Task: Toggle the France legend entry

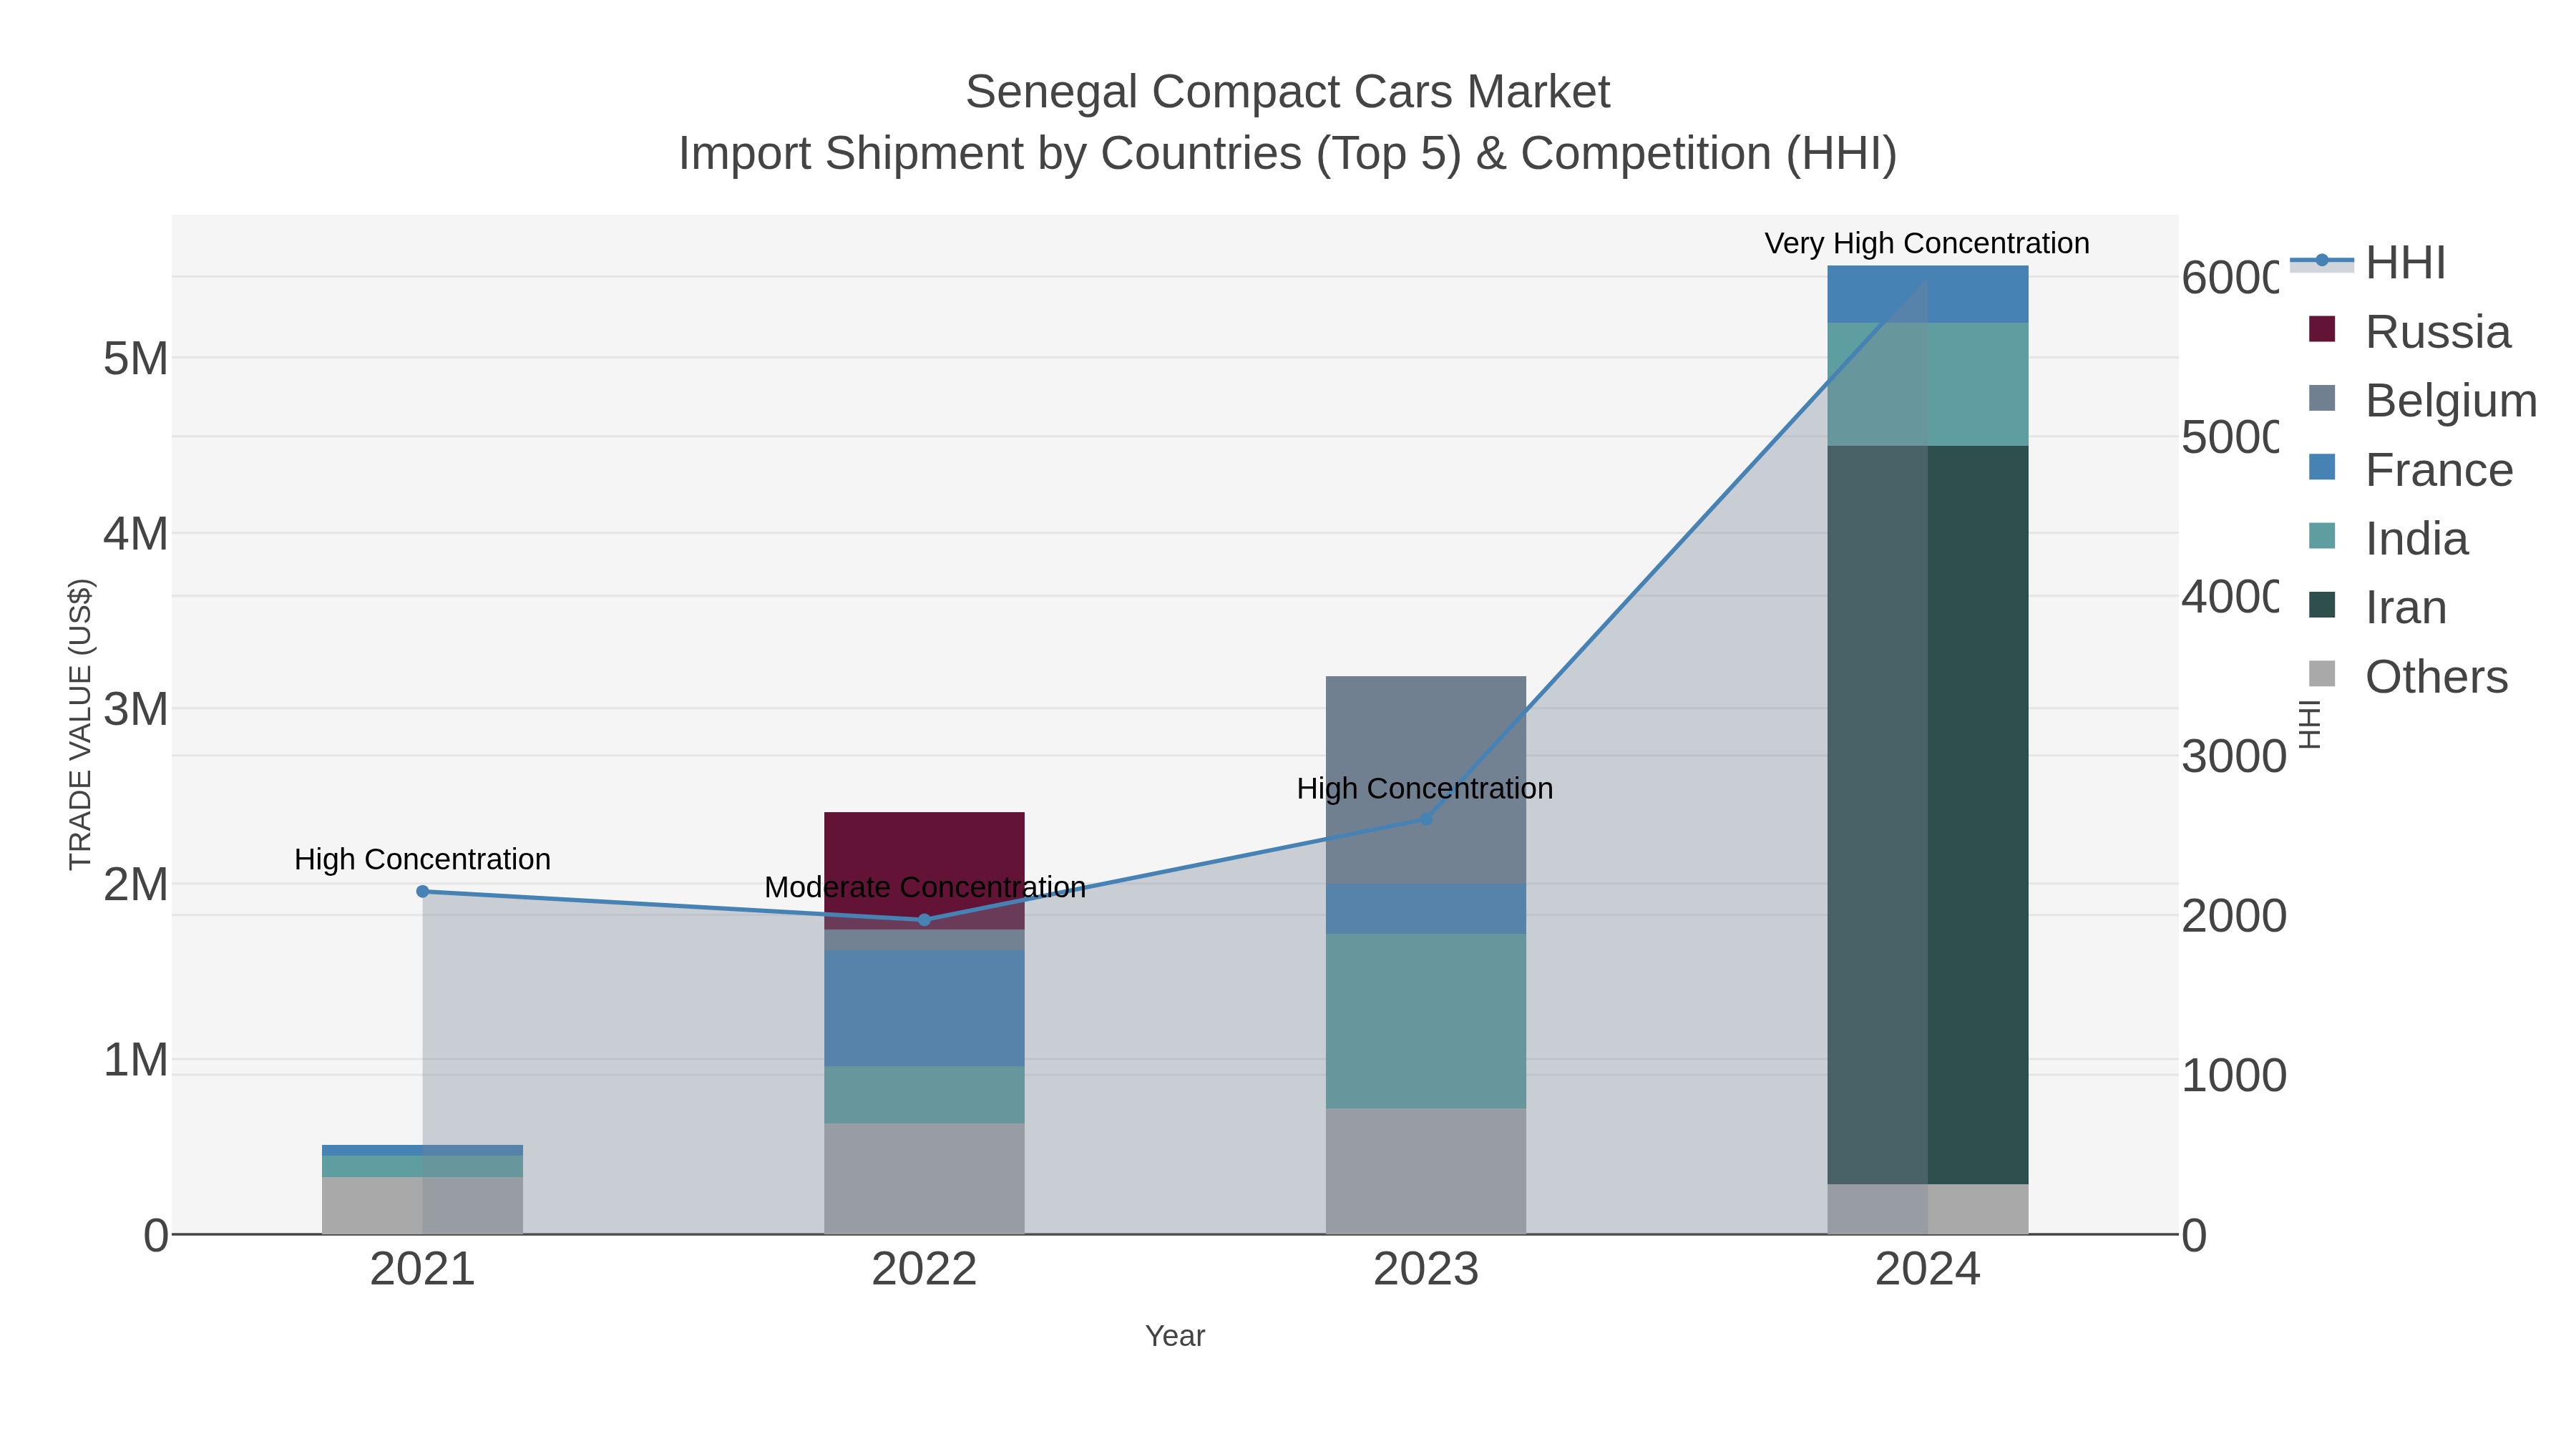Action: pyautogui.click(x=2410, y=469)
